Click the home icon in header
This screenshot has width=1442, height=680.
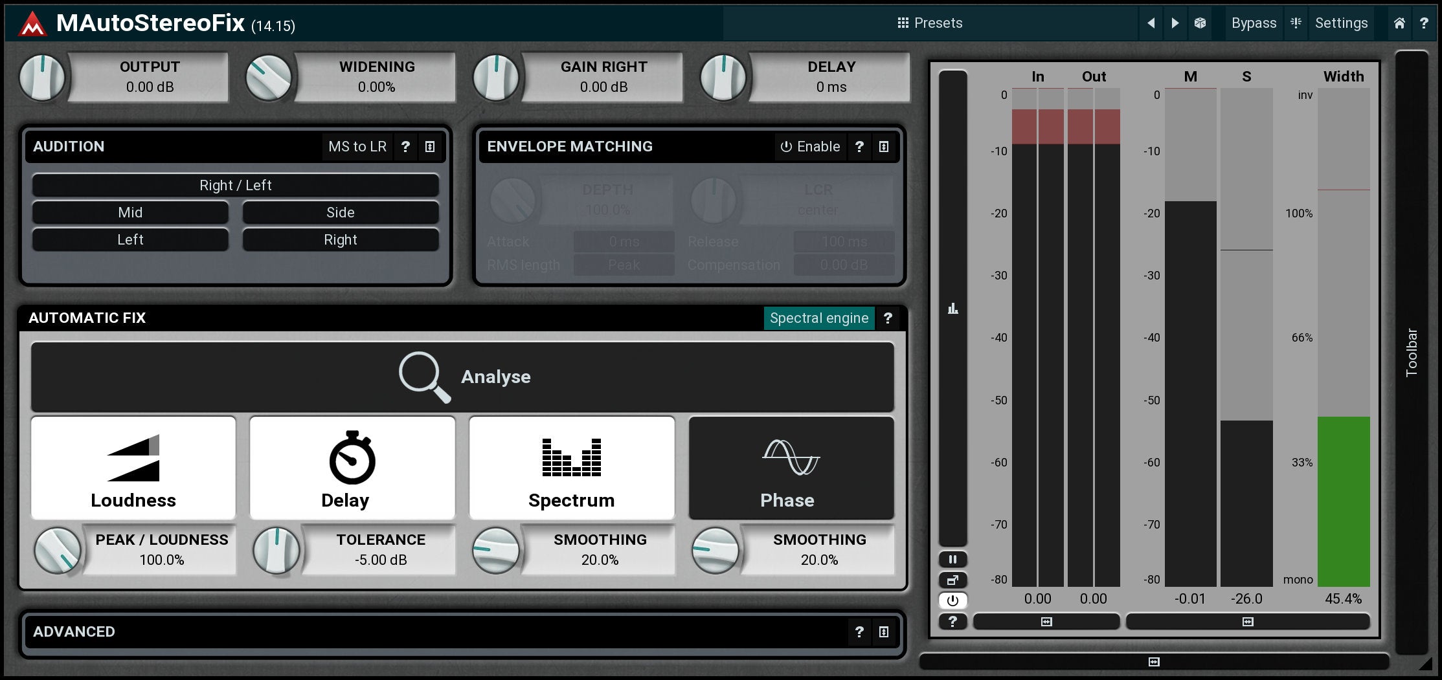tap(1399, 23)
